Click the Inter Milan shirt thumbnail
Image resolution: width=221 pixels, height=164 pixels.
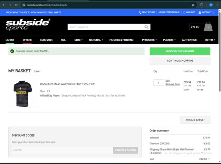tap(23, 94)
